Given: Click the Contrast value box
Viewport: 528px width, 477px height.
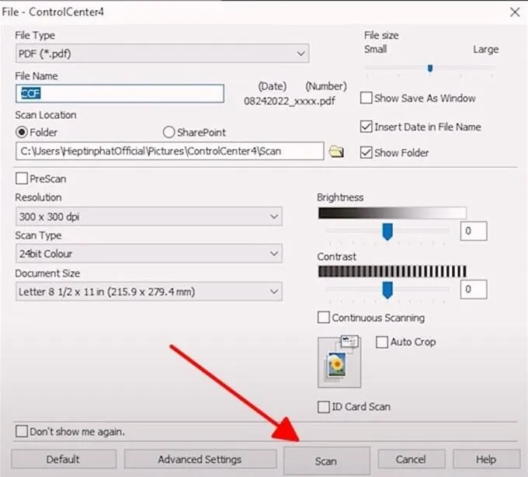Looking at the screenshot, I should click(474, 289).
